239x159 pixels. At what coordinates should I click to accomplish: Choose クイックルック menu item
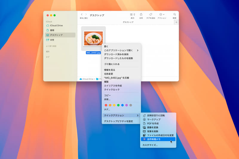coord(121,89)
